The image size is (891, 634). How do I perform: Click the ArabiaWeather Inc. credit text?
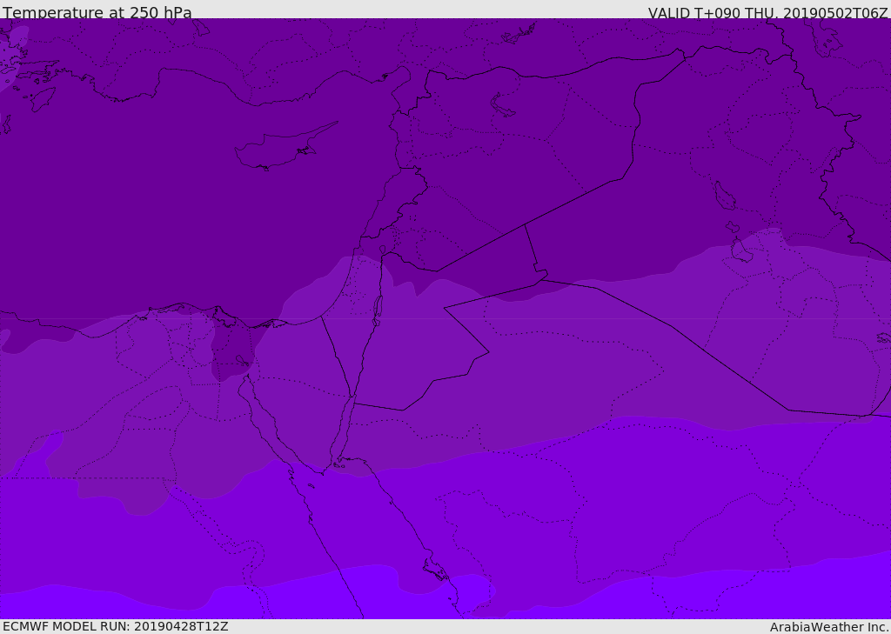[x=829, y=627]
